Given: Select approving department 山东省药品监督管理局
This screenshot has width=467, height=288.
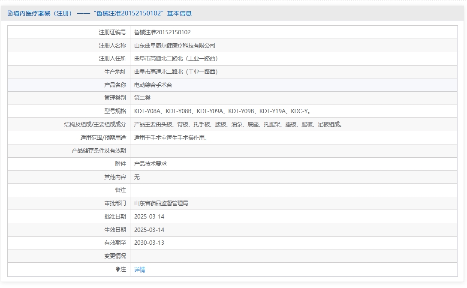Looking at the screenshot, I should click(161, 203).
